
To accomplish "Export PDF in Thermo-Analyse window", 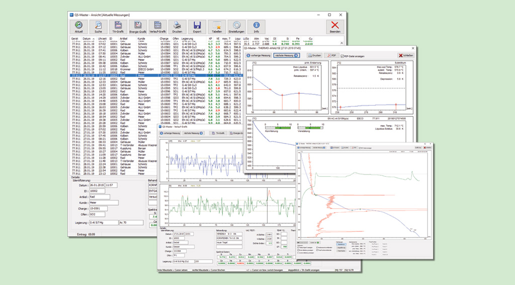I will point(331,56).
